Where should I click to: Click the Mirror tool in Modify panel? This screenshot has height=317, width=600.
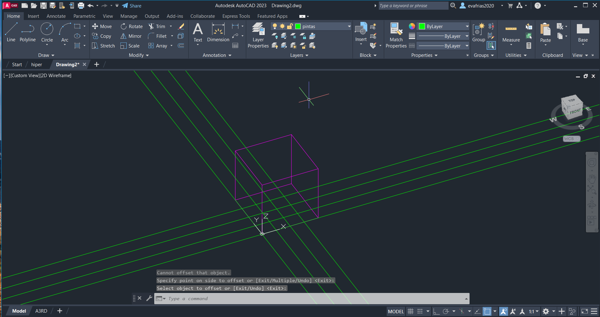(131, 36)
